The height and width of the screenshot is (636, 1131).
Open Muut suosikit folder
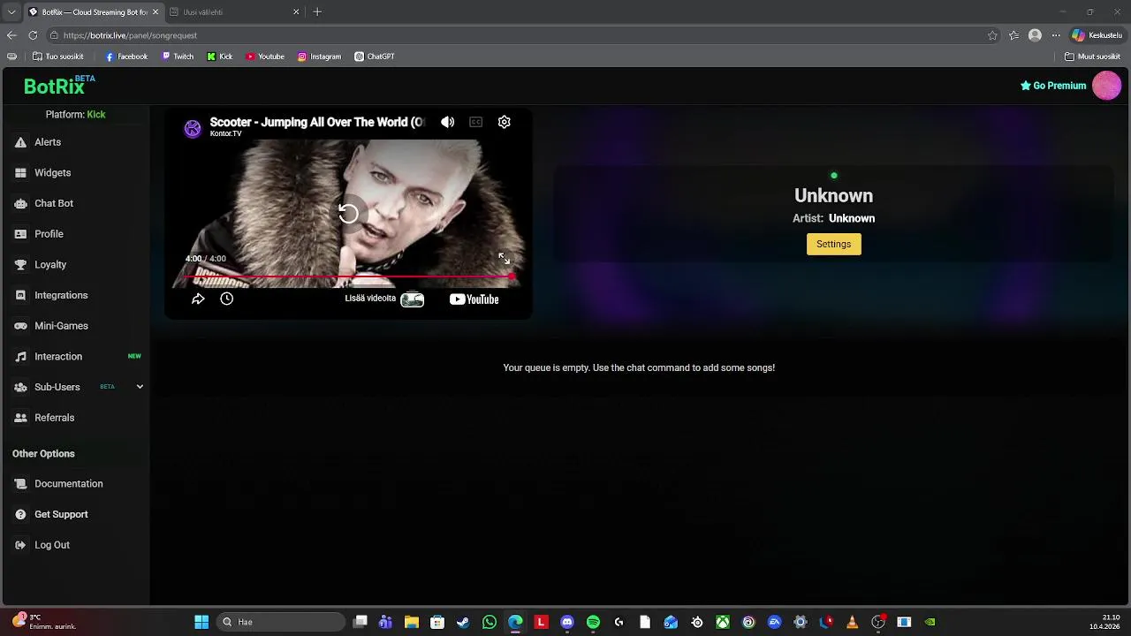[x=1093, y=57]
